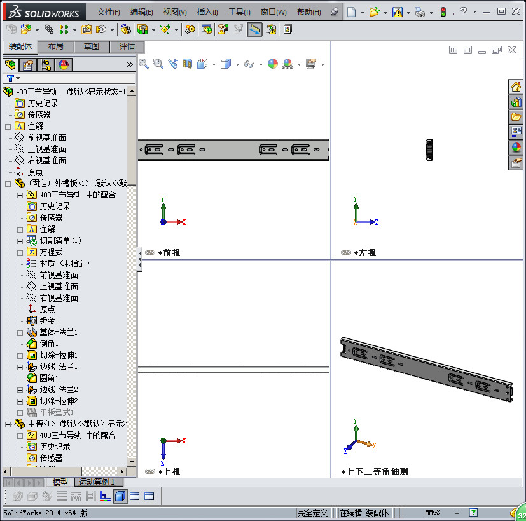Click the Open folder icon in title bar
Viewport: 526px width, 521px height.
(x=374, y=13)
